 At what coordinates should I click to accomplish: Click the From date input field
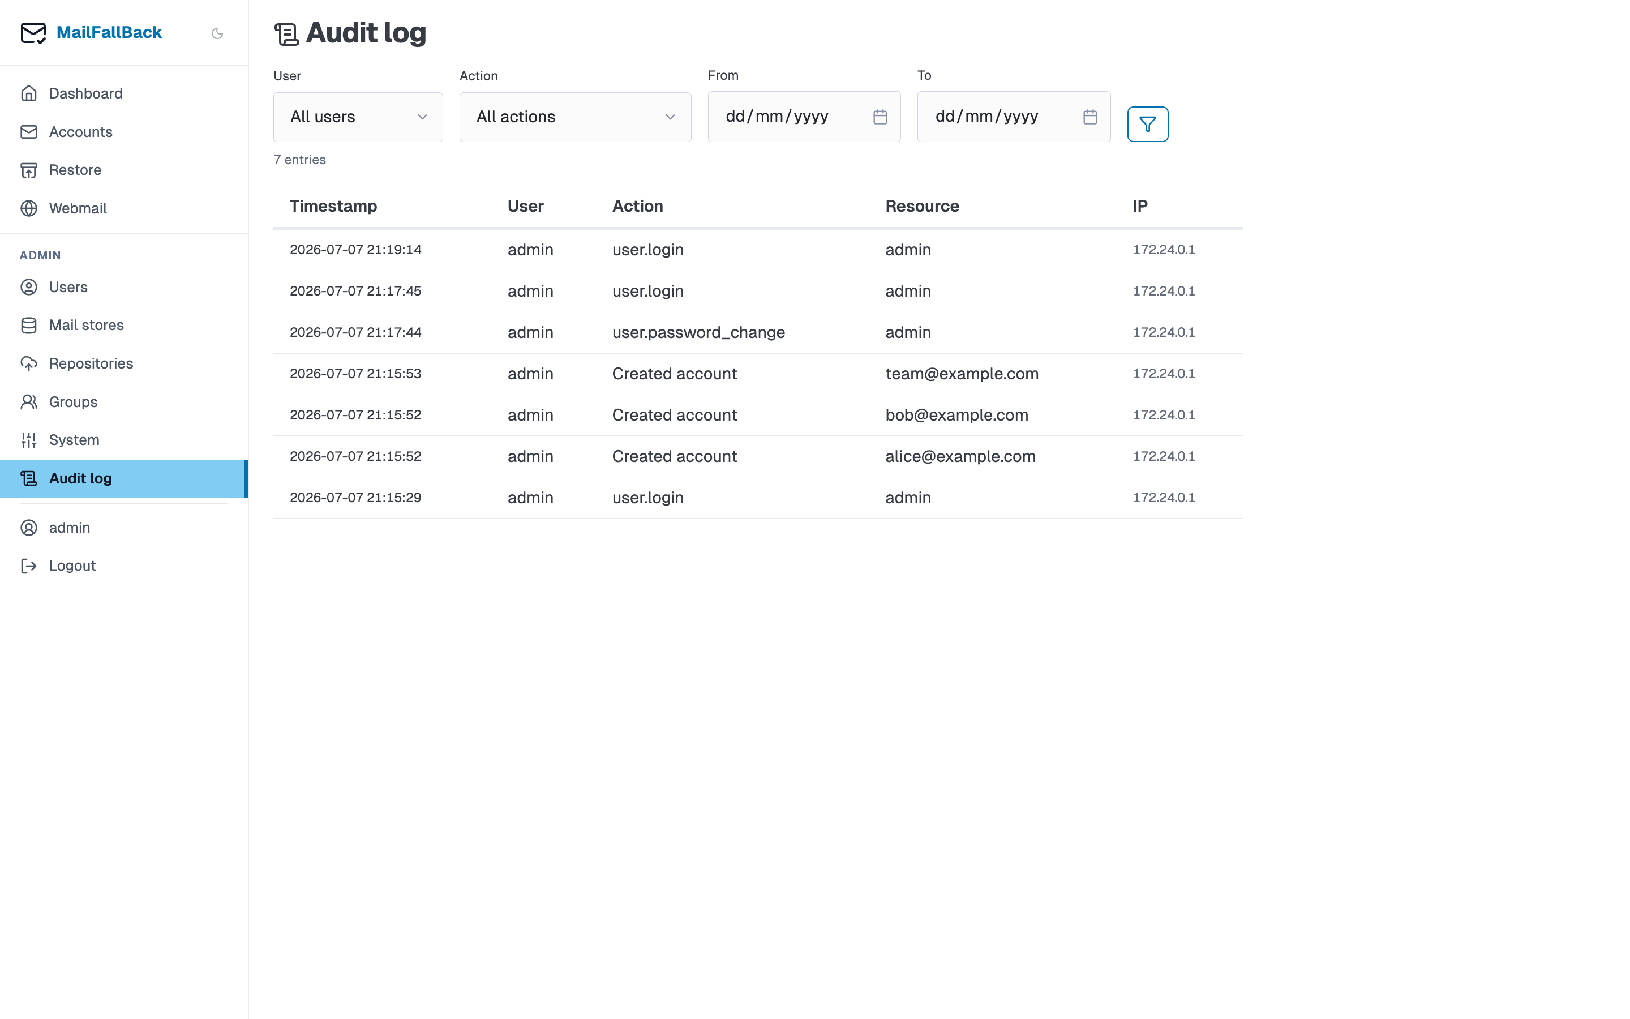coord(804,117)
